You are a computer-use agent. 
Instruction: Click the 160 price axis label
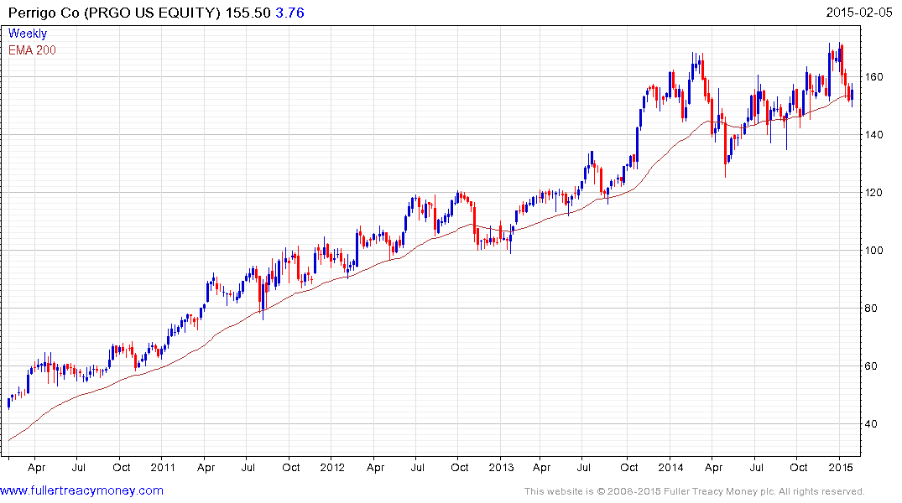pos(874,76)
